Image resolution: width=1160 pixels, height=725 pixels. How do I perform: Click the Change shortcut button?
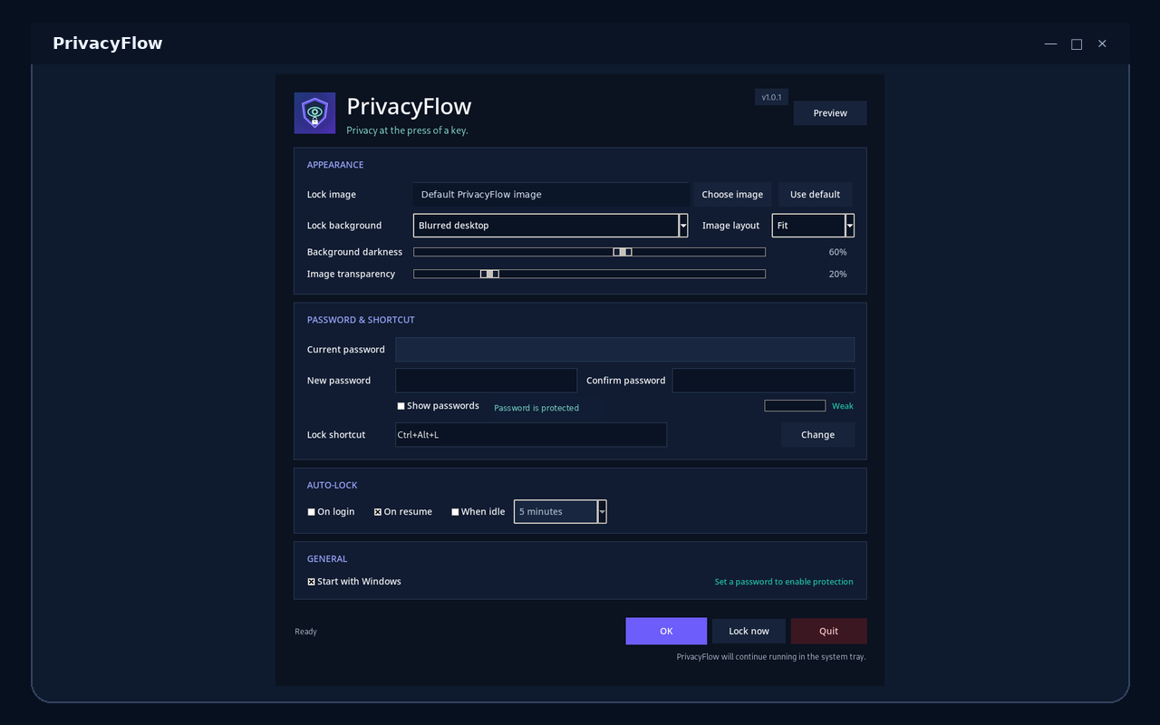(x=817, y=435)
